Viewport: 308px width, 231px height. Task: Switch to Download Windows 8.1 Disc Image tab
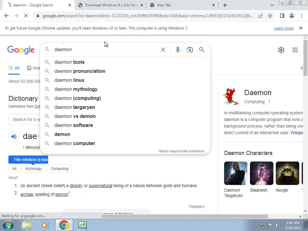[111, 5]
